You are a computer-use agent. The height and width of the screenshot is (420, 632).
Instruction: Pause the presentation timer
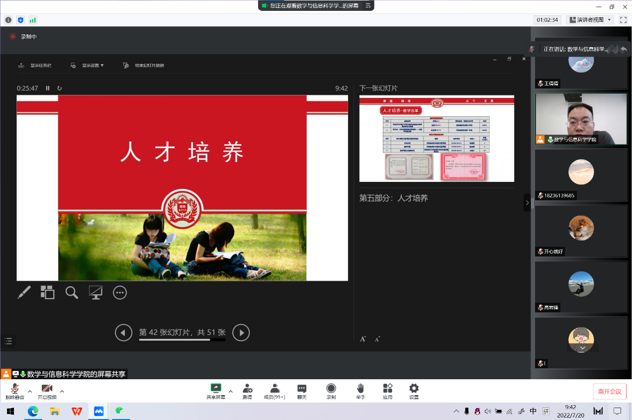click(48, 88)
